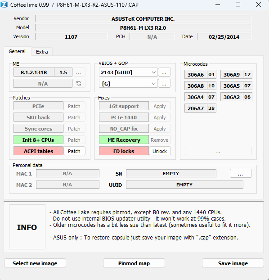The width and height of the screenshot is (269, 280).
Task: Click the Vendor ASUSTeK COMPUTER INC. field
Action: (x=143, y=19)
